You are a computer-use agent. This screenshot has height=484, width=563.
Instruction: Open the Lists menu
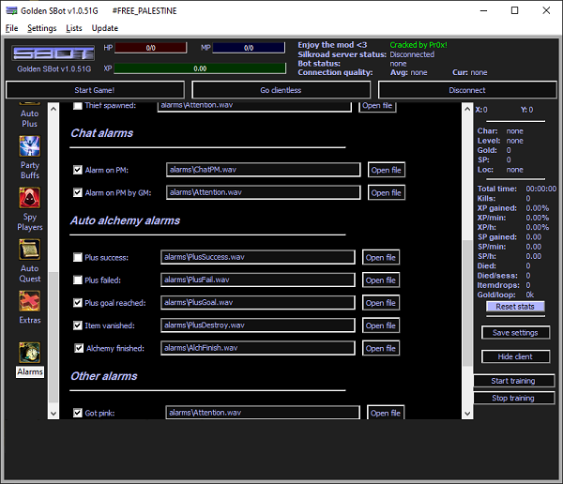coord(74,28)
